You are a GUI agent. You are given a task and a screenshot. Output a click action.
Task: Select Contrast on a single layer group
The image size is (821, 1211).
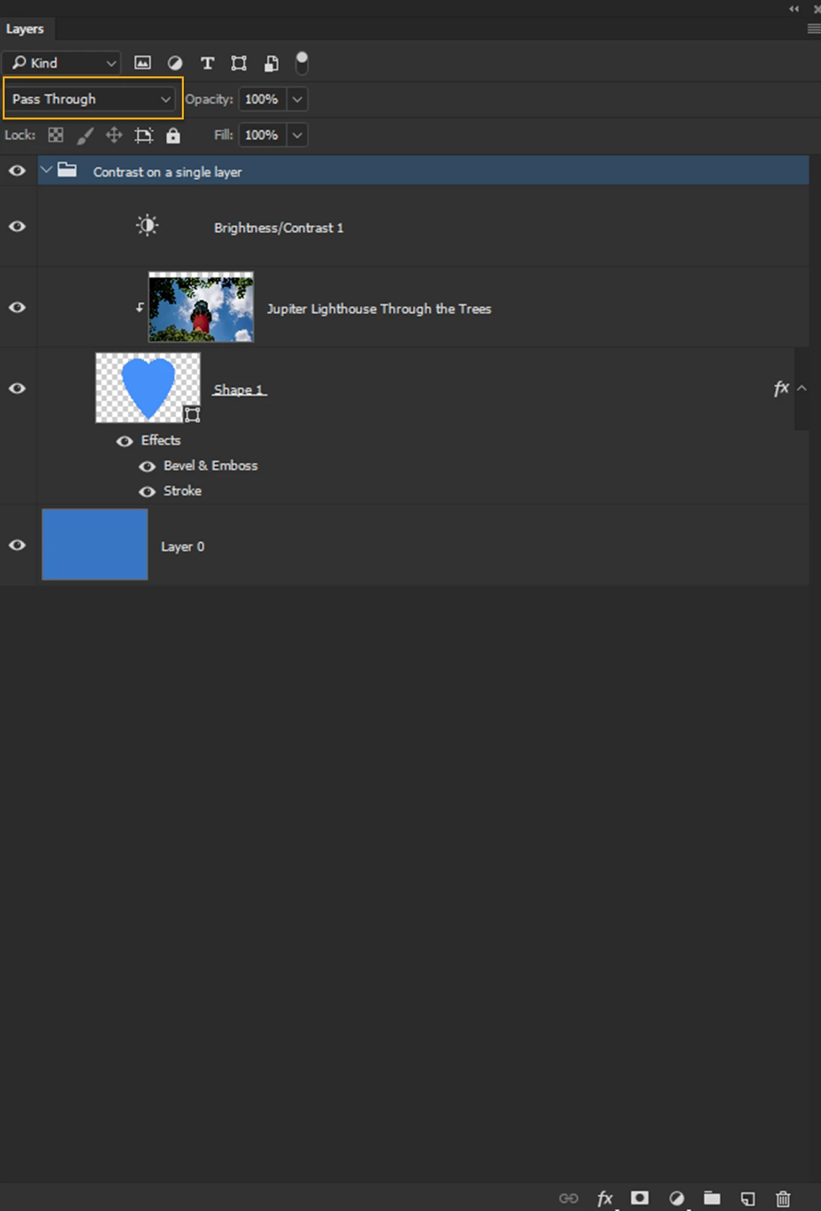click(423, 171)
